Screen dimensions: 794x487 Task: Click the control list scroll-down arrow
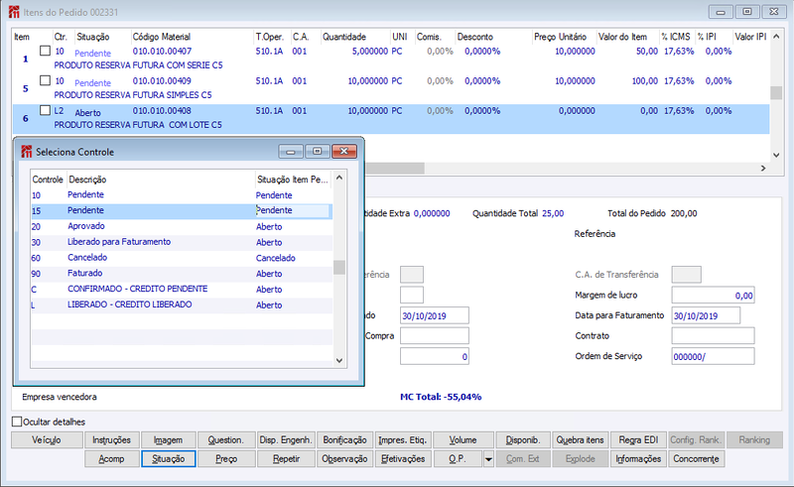[339, 360]
